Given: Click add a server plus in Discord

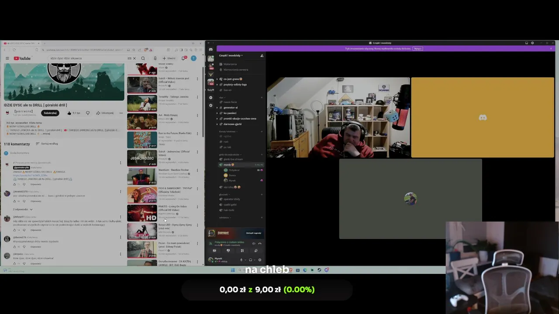Looking at the screenshot, I should tap(210, 98).
